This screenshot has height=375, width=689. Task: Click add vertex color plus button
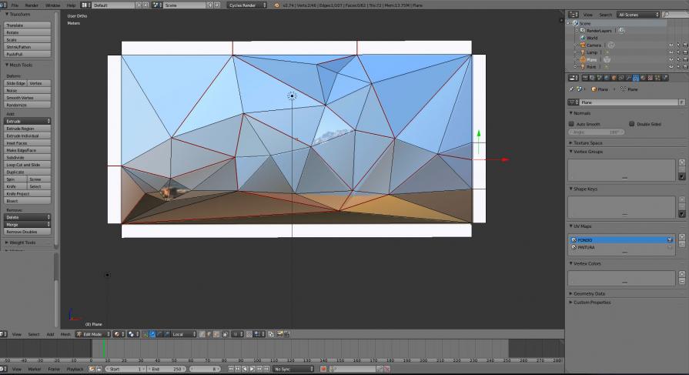coord(681,274)
